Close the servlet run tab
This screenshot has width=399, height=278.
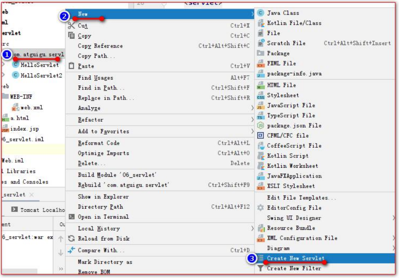point(31,195)
